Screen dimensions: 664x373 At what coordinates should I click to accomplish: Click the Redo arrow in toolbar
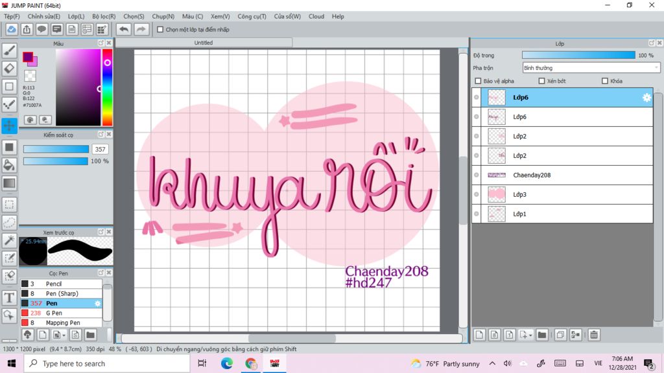pyautogui.click(x=141, y=30)
